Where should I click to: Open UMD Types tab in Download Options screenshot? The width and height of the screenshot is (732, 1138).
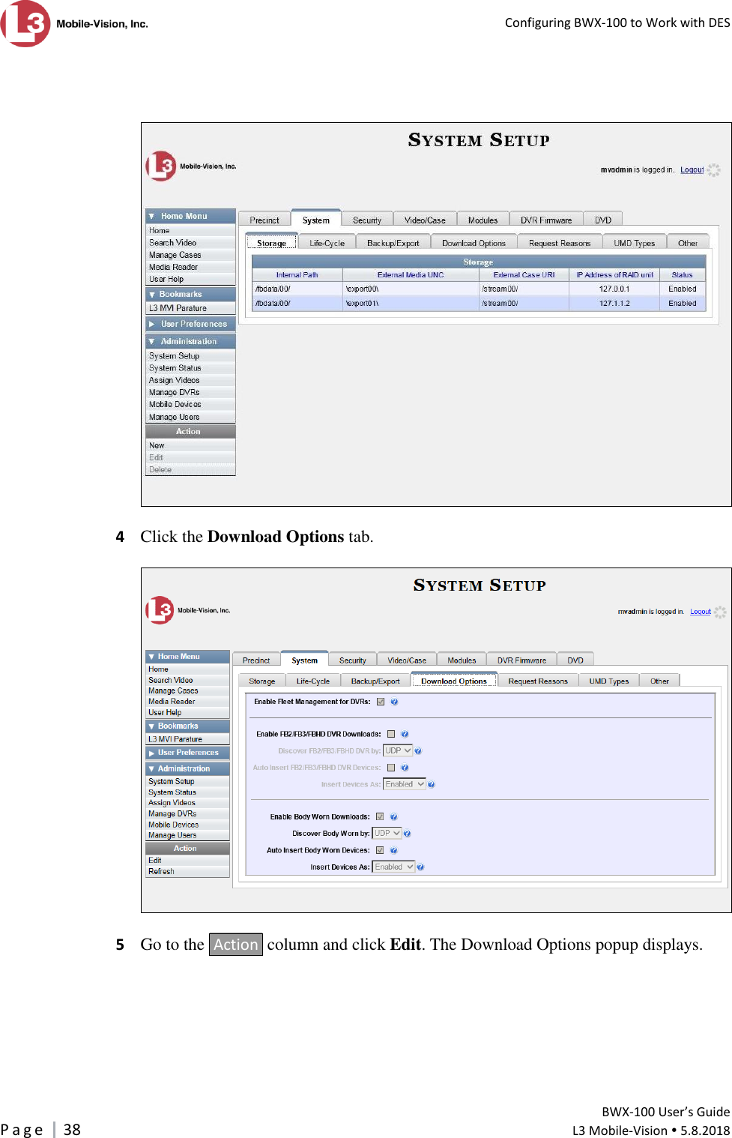pyautogui.click(x=608, y=681)
